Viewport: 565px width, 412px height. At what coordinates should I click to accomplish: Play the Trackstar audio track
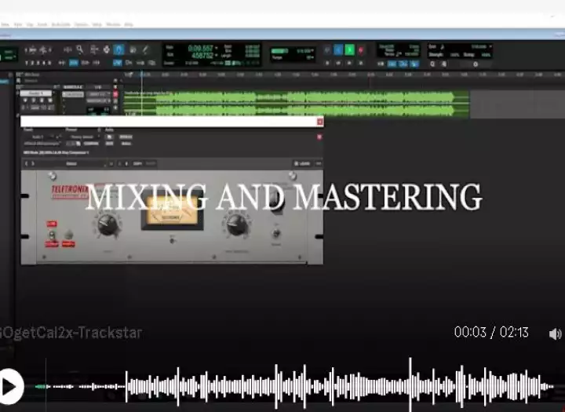tap(10, 385)
